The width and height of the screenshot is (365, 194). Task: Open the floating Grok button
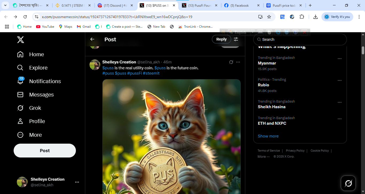(348, 183)
